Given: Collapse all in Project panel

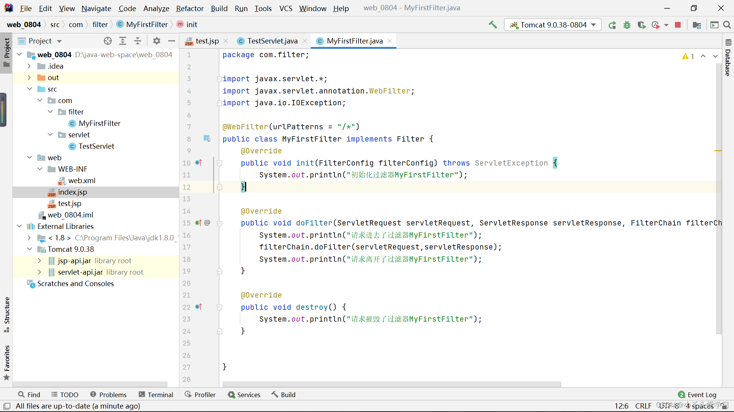Looking at the screenshot, I should [138, 41].
